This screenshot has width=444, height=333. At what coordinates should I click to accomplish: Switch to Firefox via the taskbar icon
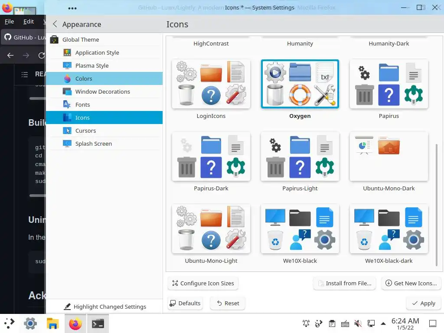(x=75, y=323)
